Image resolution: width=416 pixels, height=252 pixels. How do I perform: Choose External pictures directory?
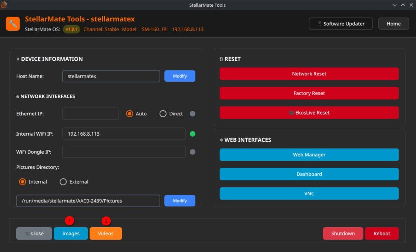click(63, 182)
